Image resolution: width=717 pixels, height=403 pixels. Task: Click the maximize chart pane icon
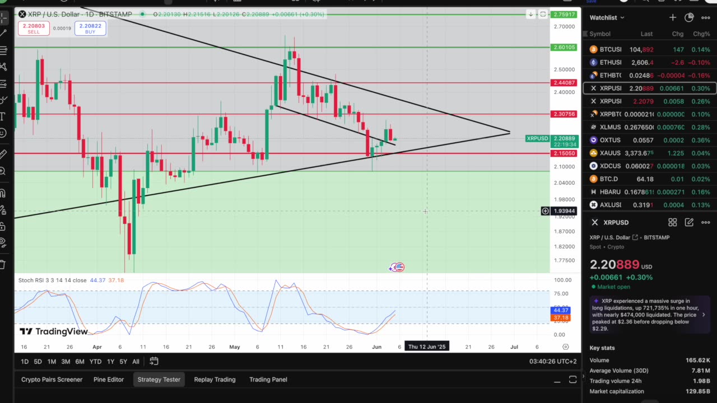543,14
